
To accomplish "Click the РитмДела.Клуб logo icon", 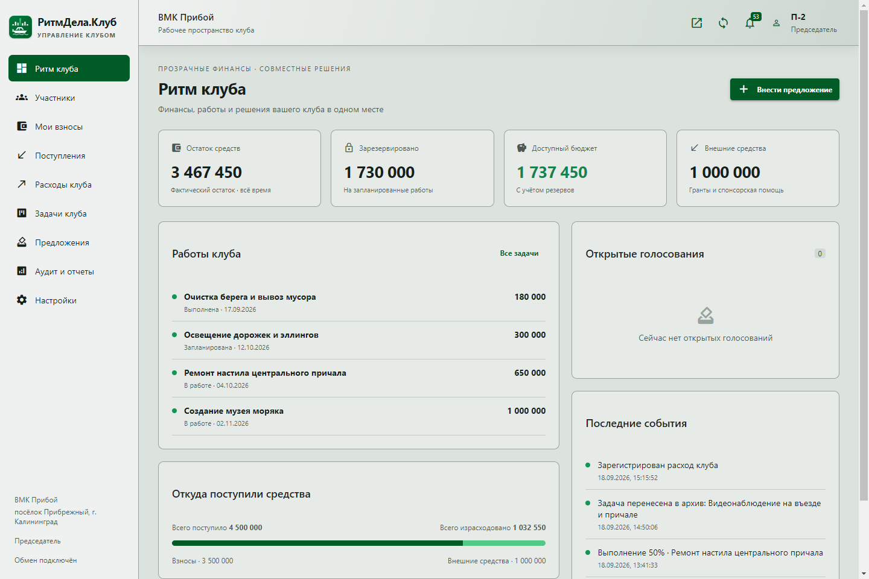I will click(21, 27).
